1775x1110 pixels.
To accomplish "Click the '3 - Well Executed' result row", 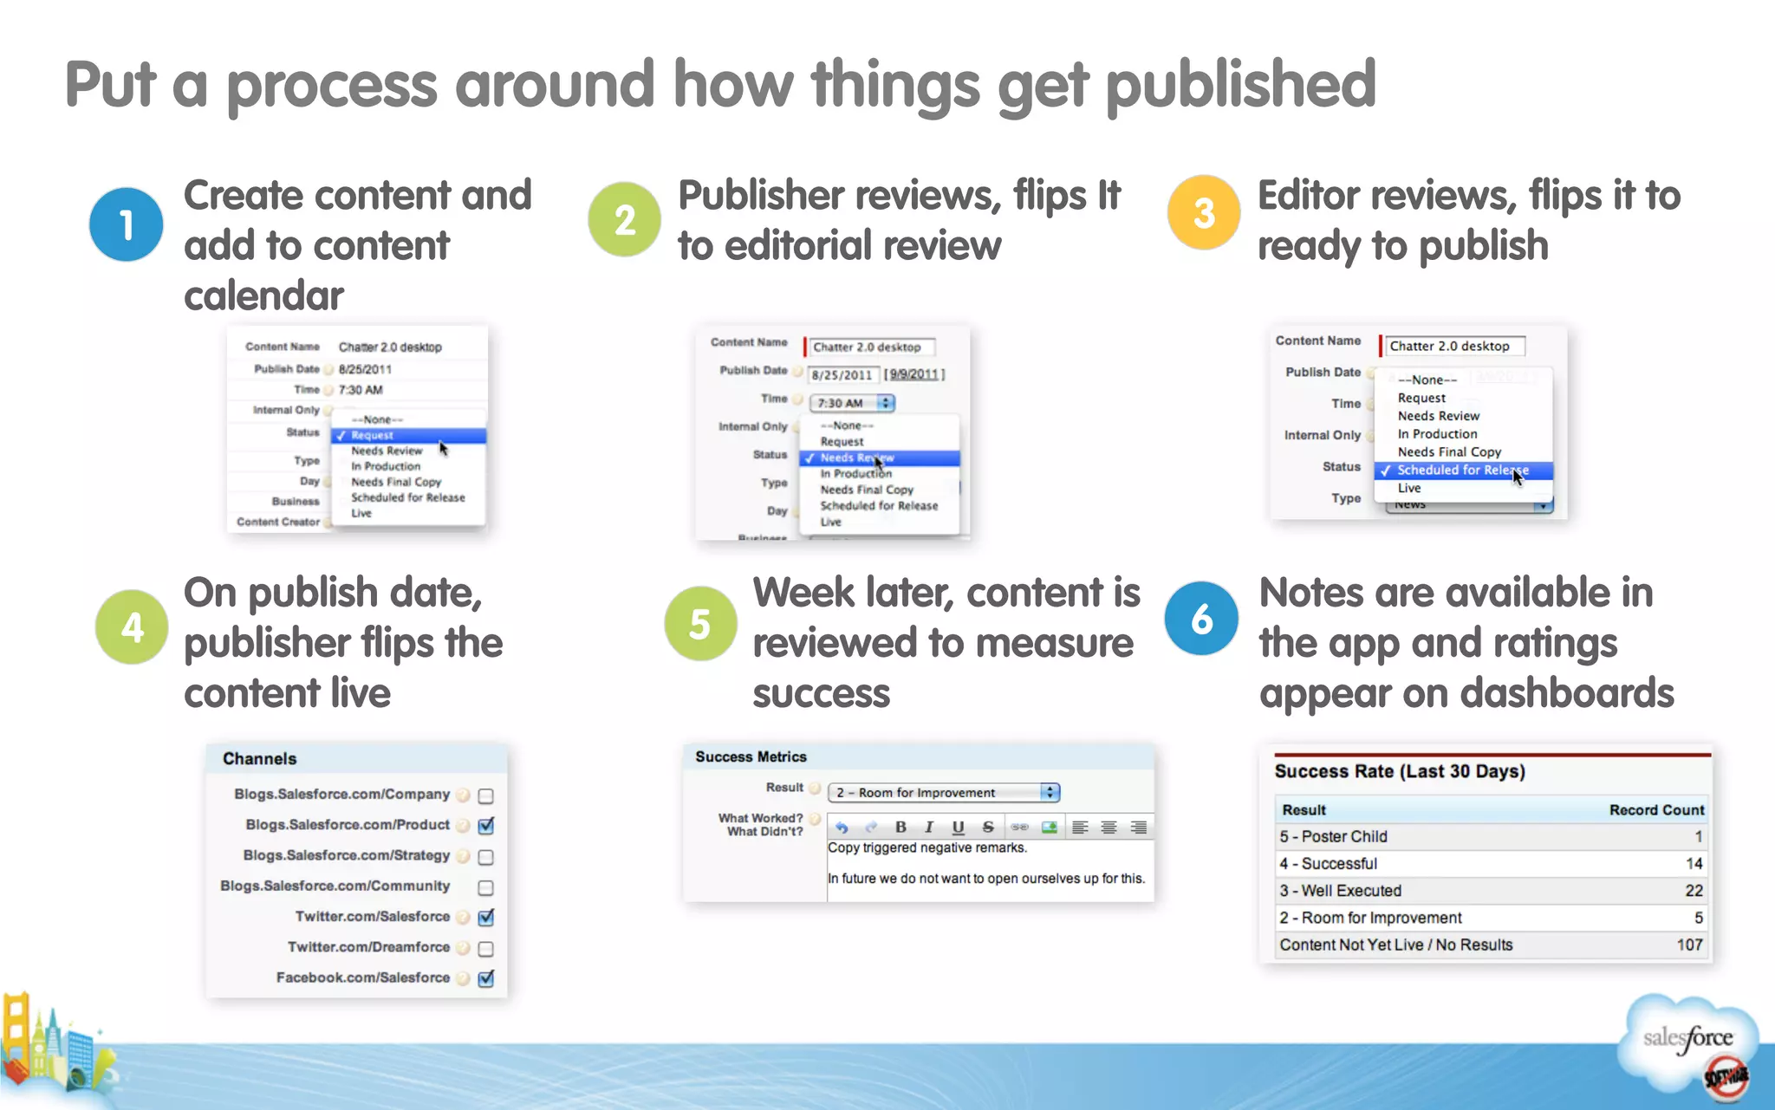I will click(x=1491, y=891).
